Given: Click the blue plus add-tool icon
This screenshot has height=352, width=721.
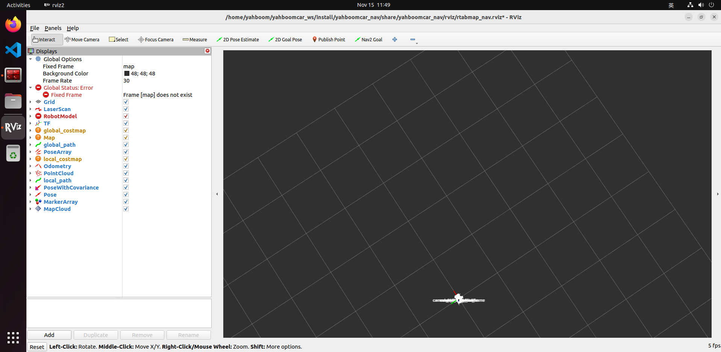Looking at the screenshot, I should tap(395, 39).
